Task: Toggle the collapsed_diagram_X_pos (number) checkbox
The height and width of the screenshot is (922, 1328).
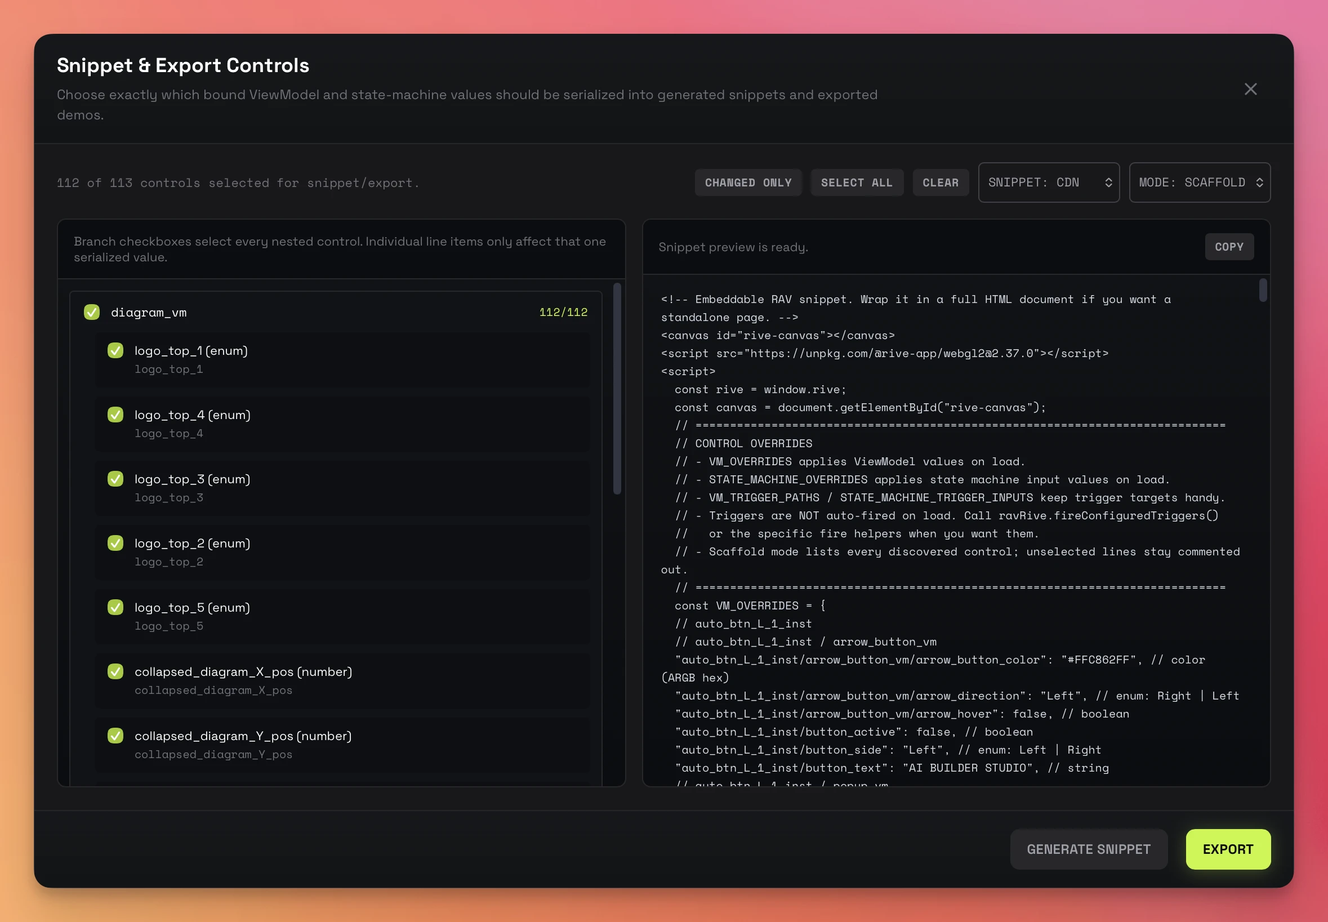Action: point(115,671)
